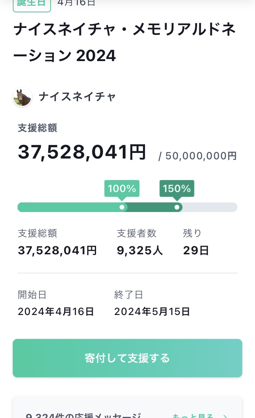Click the 4月16日 birthday date text
This screenshot has height=418, width=255.
tap(76, 3)
